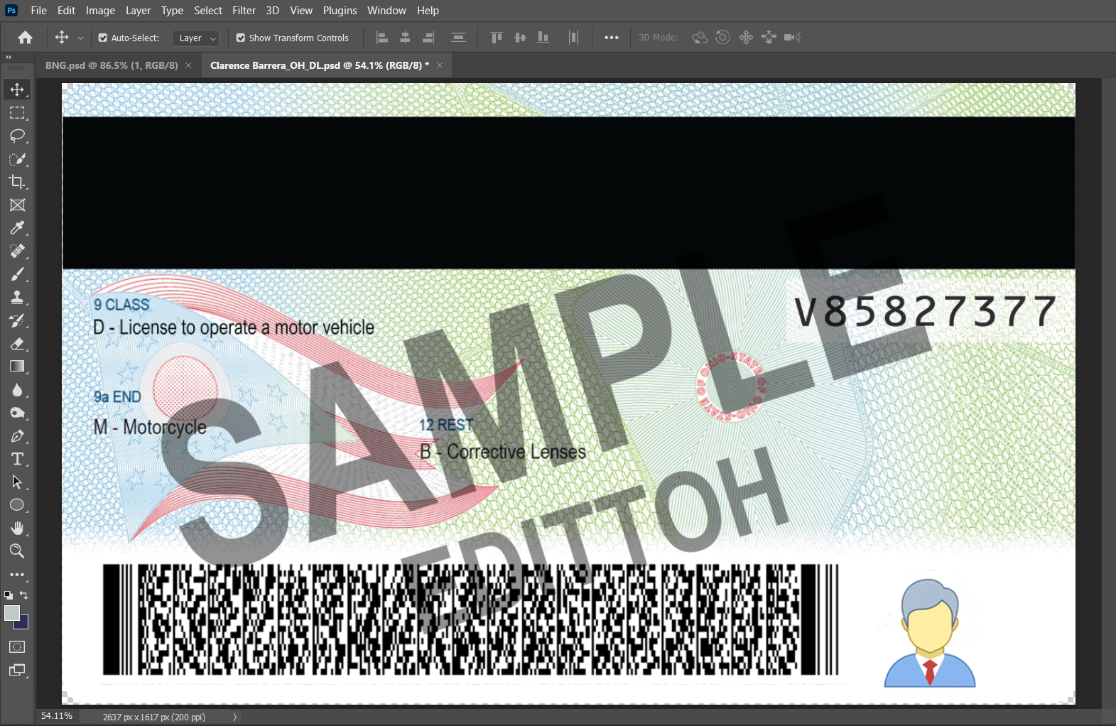1116x726 pixels.
Task: Select the Frame tool
Action: tap(17, 205)
